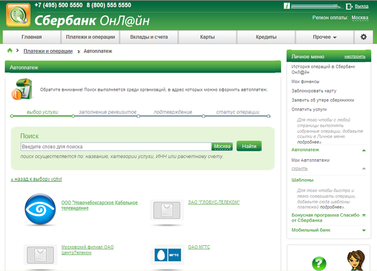Click the info icon next to username
The height and width of the screenshot is (271, 377).
(x=287, y=6)
